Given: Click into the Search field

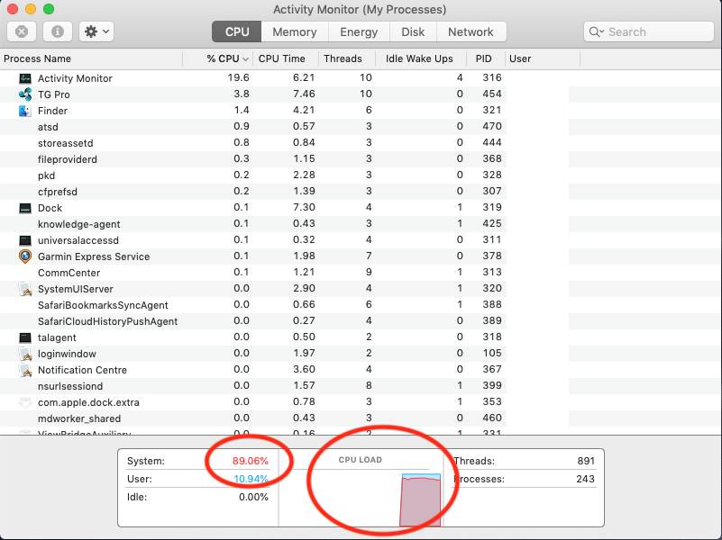Looking at the screenshot, I should 649,31.
